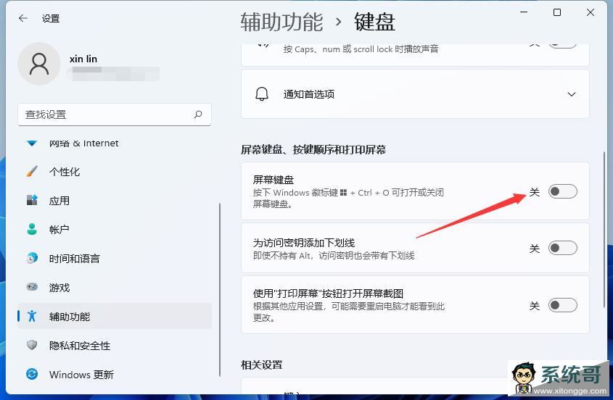The image size is (613, 400).
Task: Click 辅助功能 breadcrumb link
Action: [x=281, y=22]
